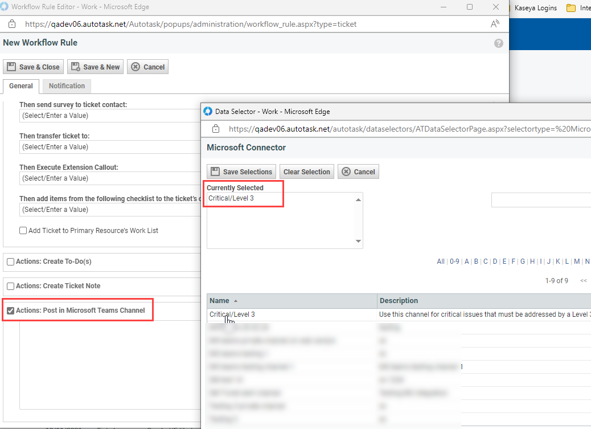This screenshot has height=429, width=591.
Task: Filter names by letter E
Action: click(504, 262)
